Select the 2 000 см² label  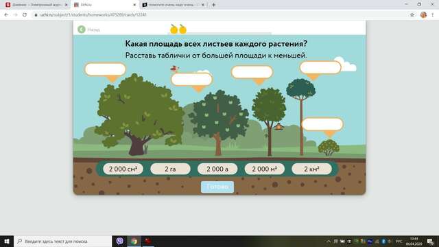[123, 169]
